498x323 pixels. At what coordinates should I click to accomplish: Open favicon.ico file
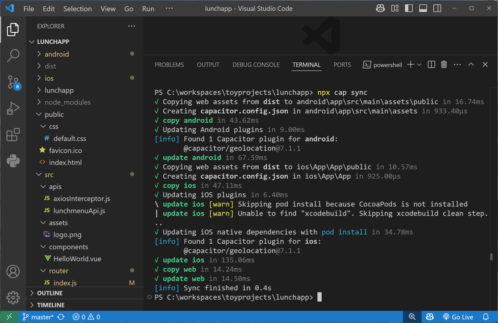tap(85, 150)
